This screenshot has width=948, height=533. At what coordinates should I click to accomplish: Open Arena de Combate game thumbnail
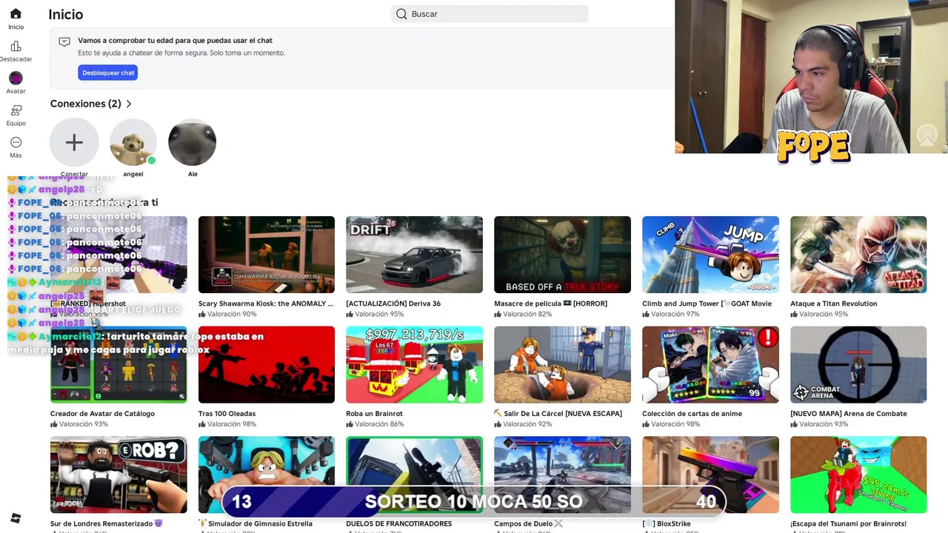[858, 365]
